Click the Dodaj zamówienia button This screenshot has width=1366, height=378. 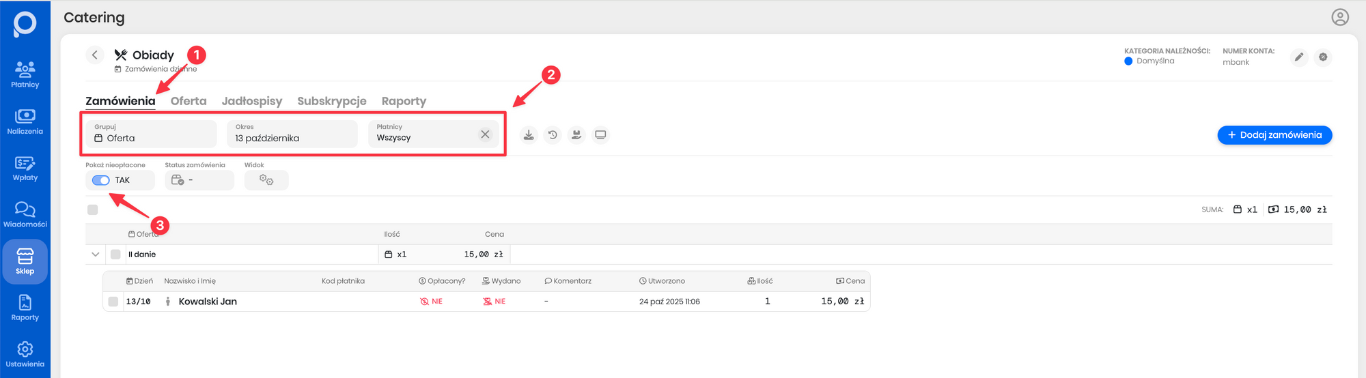[x=1274, y=135]
